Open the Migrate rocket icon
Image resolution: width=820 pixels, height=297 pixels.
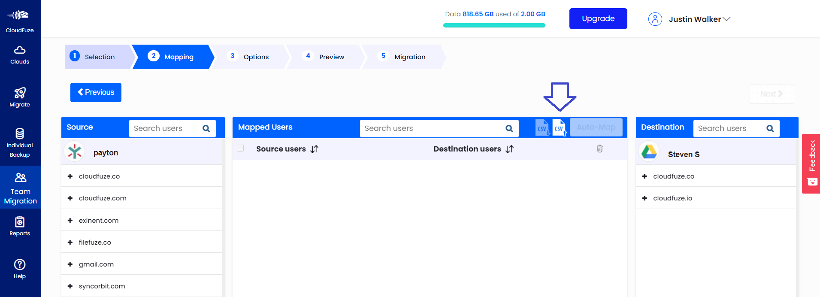click(20, 97)
